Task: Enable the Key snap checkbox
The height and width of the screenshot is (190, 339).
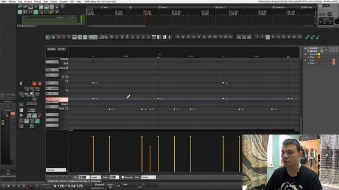Action: pos(122,177)
